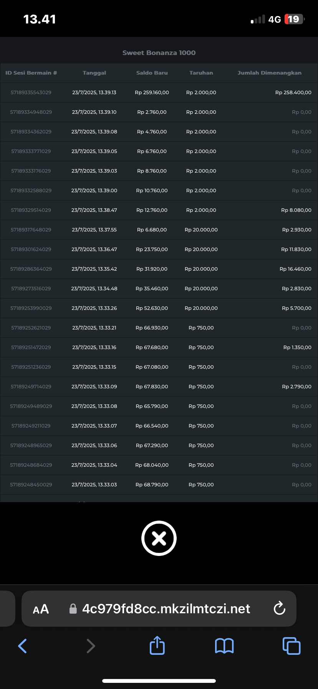
Task: Open the AA reader settings menu
Action: 41,609
